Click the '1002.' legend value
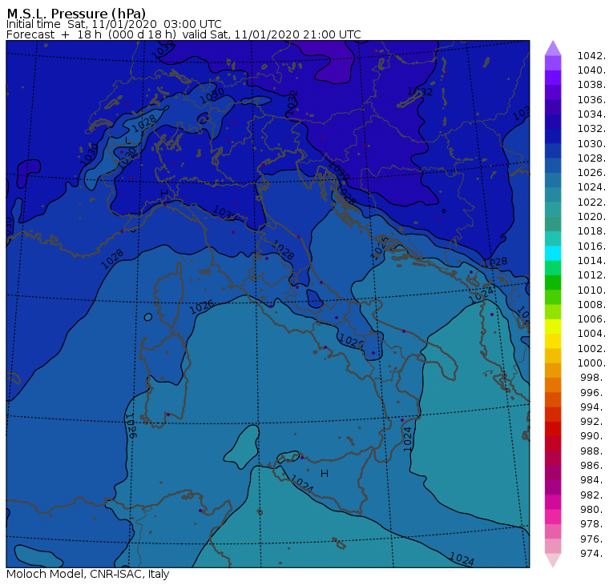The width and height of the screenshot is (609, 585). pos(591,348)
